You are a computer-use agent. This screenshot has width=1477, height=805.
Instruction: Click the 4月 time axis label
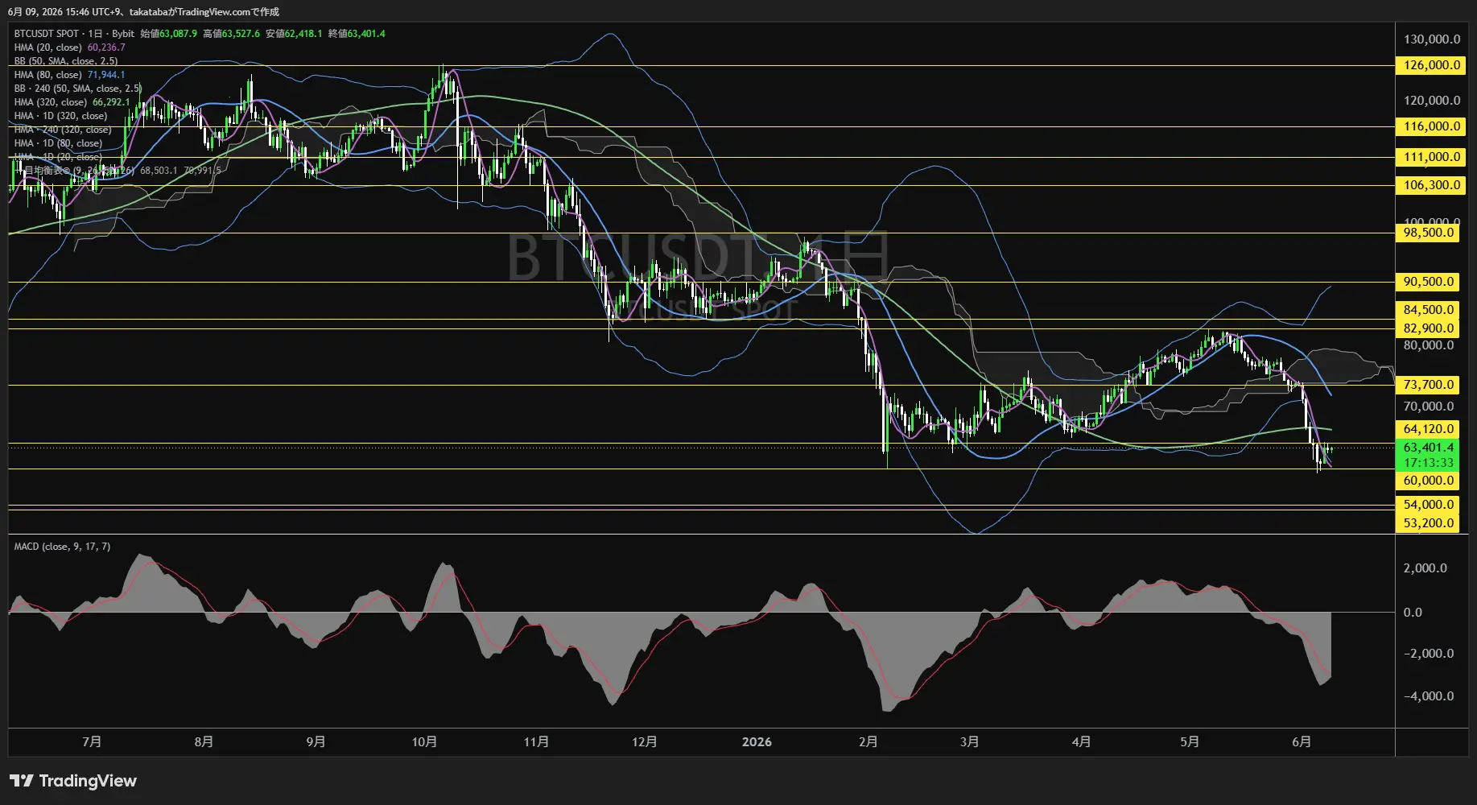(1081, 742)
